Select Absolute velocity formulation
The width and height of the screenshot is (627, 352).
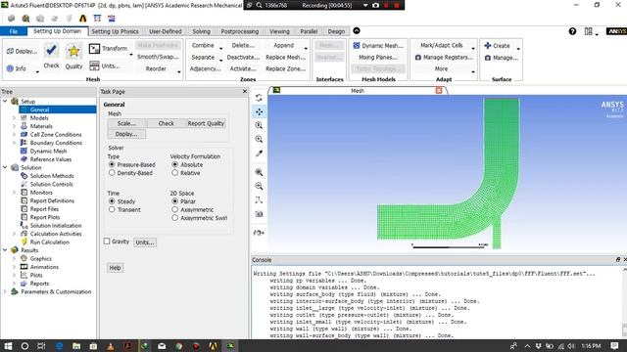174,164
